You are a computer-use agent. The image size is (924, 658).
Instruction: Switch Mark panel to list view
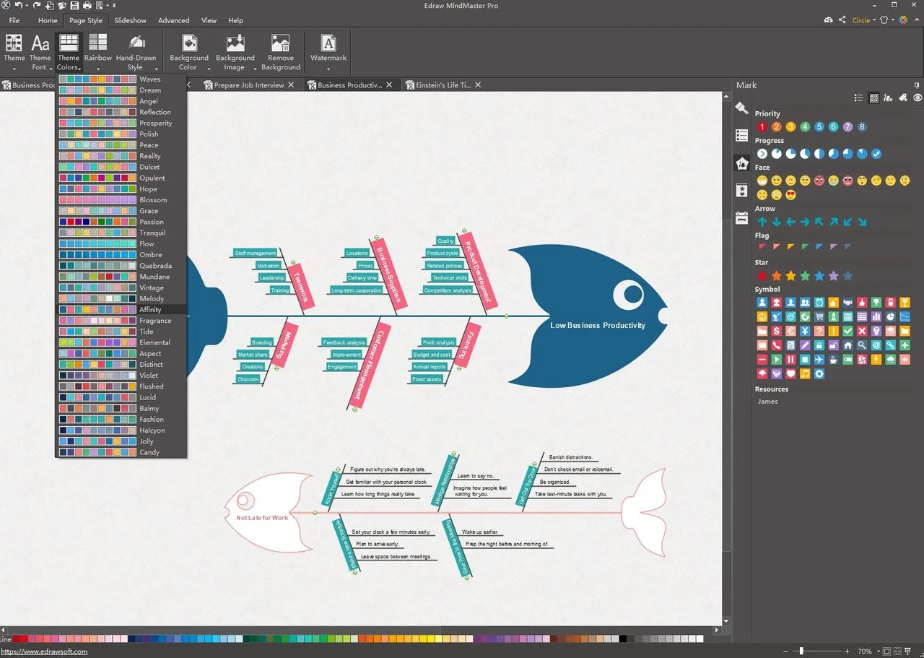coord(858,98)
